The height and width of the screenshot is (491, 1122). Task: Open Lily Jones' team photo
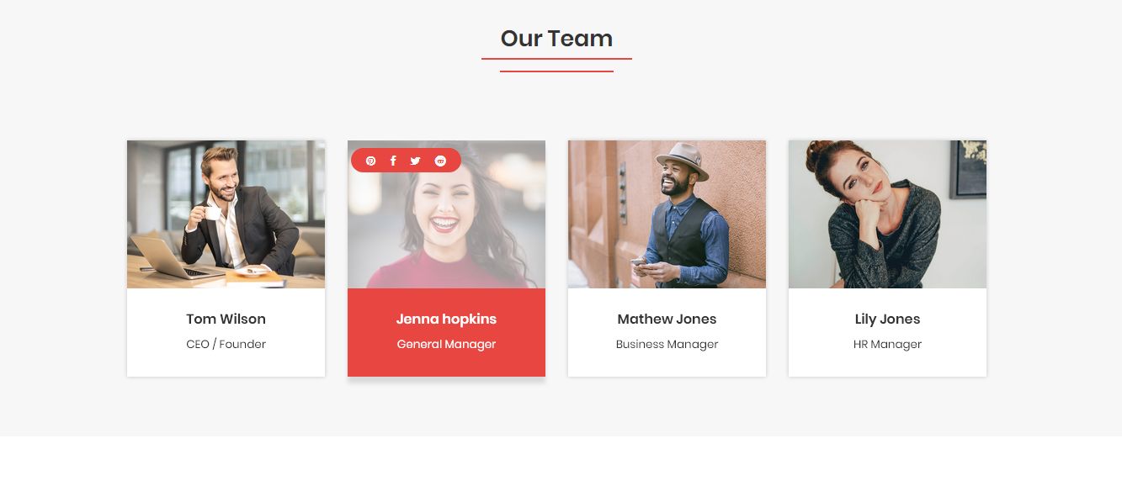pos(887,214)
